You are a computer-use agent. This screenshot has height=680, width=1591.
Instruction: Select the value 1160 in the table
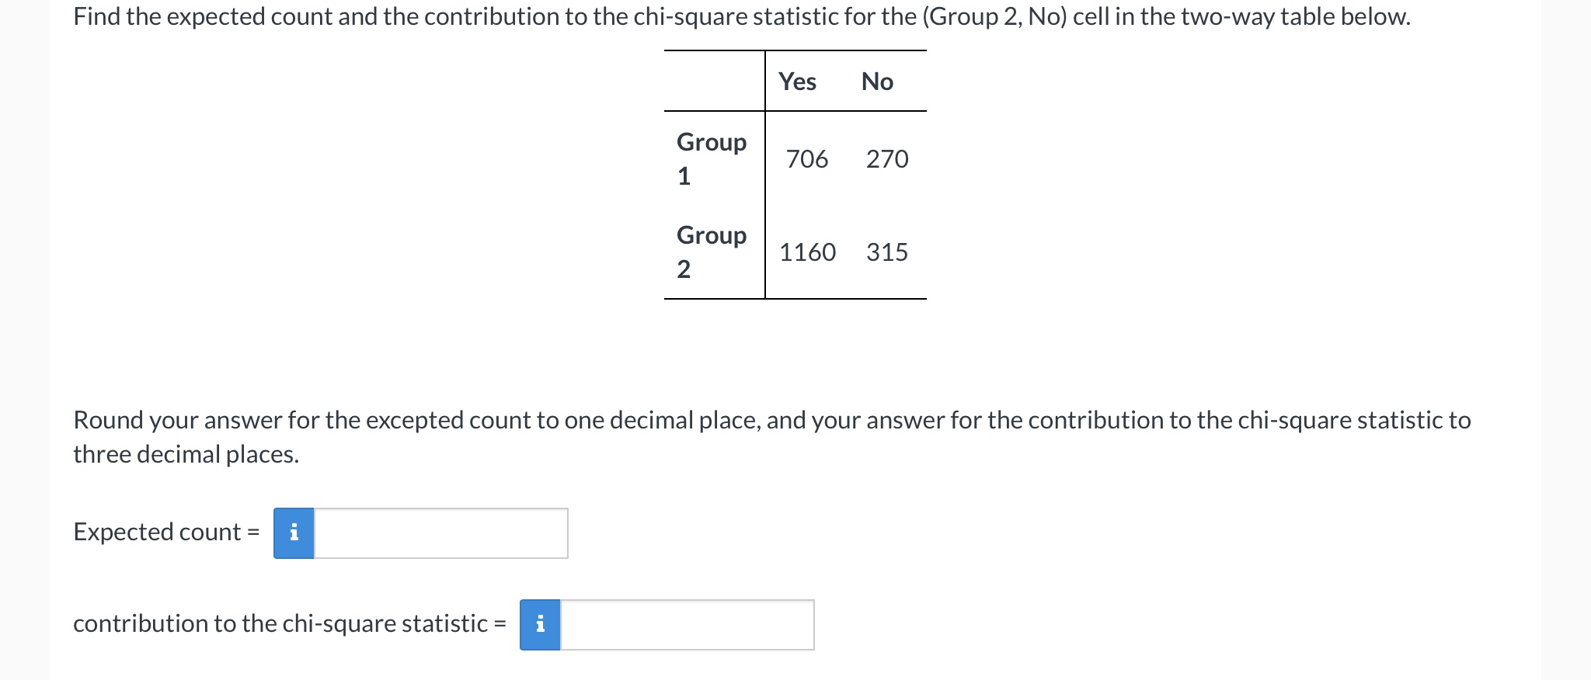pos(806,252)
